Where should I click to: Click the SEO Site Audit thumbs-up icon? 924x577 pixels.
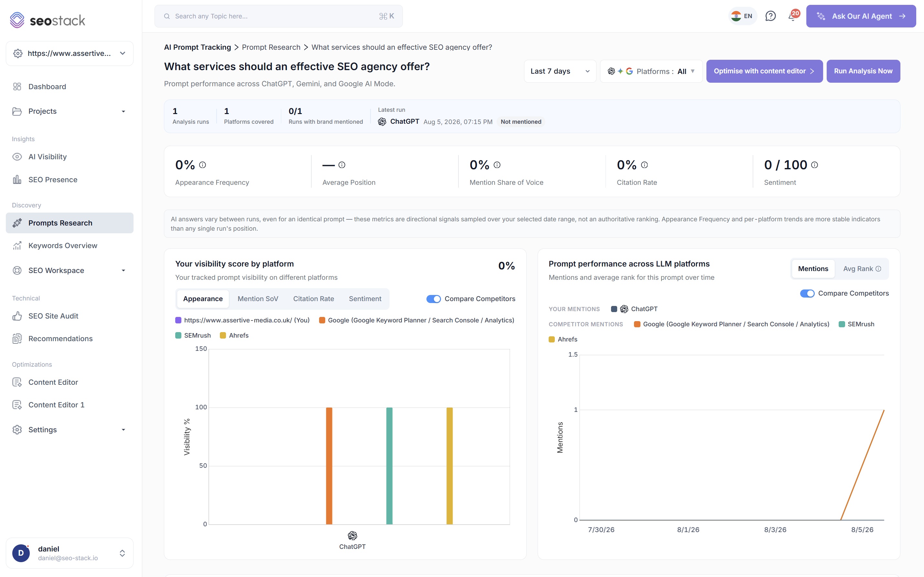tap(17, 316)
